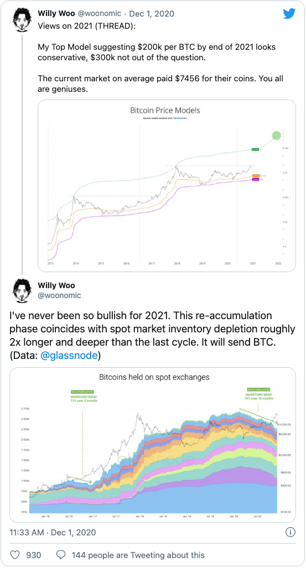Screen dimensions: 306x568
Task: Click the Twitter bird logo
Action: pyautogui.click(x=289, y=13)
